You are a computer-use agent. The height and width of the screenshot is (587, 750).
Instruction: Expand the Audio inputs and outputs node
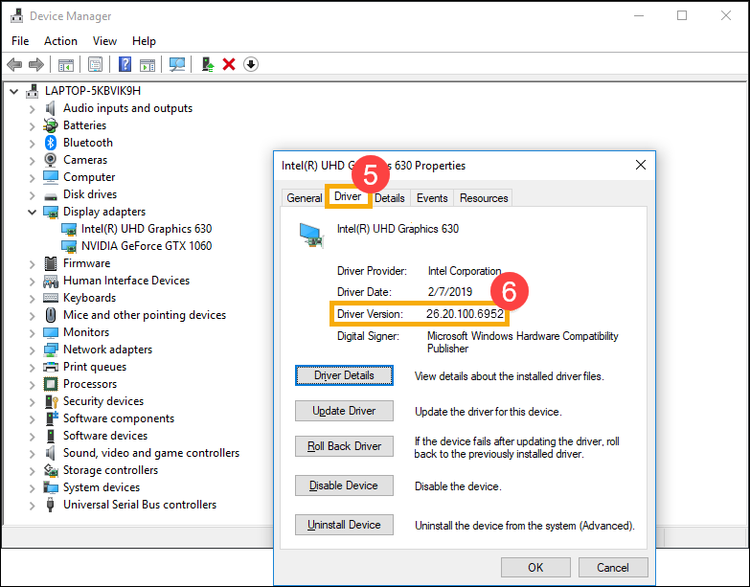point(32,109)
